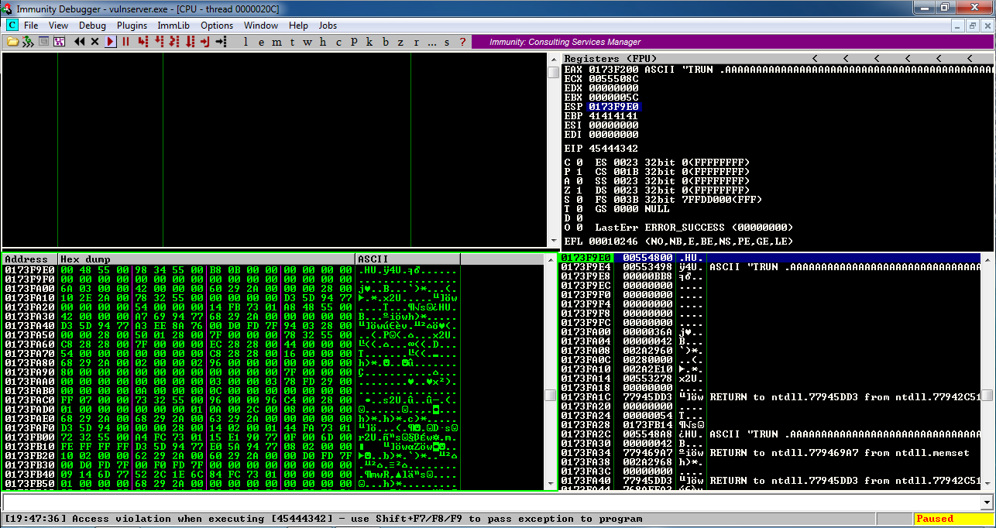
Task: Open the Plugins menu
Action: [132, 26]
